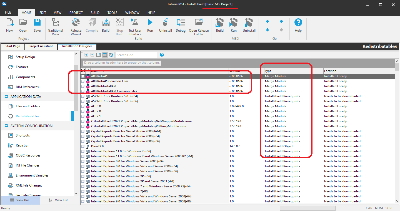The height and width of the screenshot is (211, 400).
Task: Refresh the redistributables grid
Action: [111, 55]
